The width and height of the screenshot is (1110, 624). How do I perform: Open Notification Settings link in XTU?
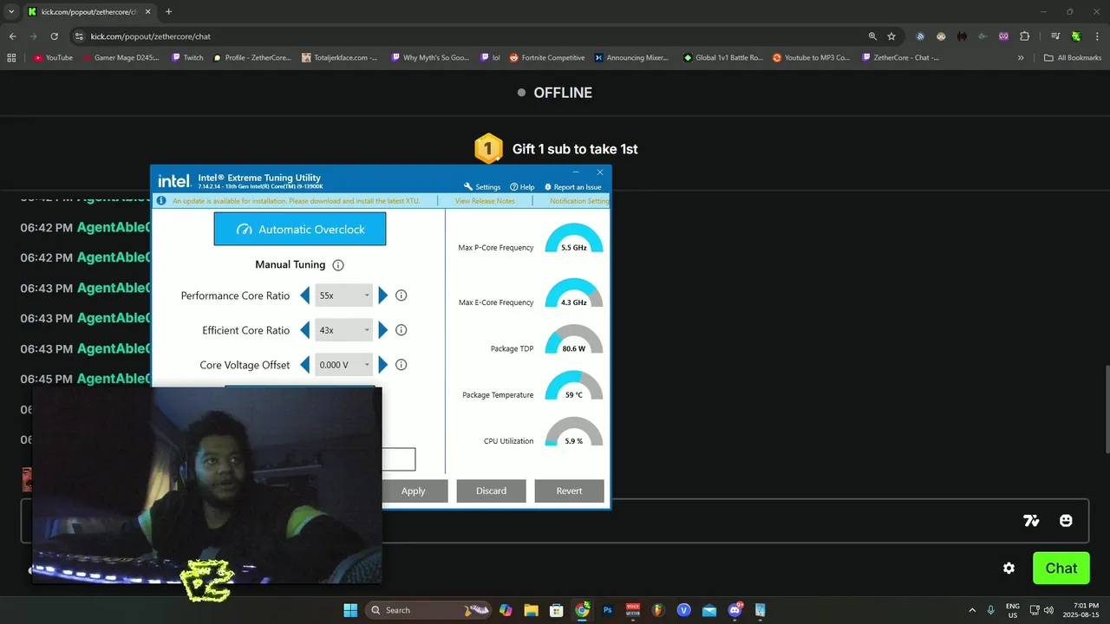click(579, 201)
